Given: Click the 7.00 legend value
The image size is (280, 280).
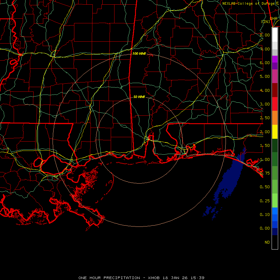Looking at the screenshot, I should pyautogui.click(x=265, y=49).
